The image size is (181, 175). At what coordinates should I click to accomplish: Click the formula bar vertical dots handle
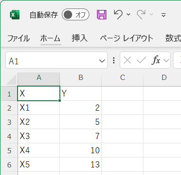tap(114, 61)
